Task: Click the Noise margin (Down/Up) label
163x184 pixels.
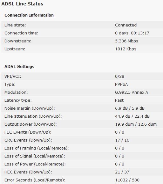Action: [x=30, y=108]
